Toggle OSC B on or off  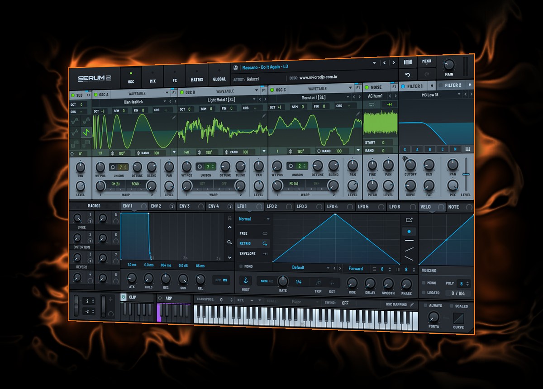[182, 92]
